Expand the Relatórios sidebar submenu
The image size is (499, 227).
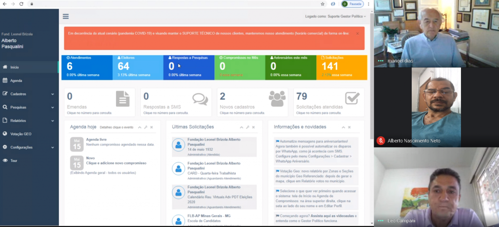point(53,121)
